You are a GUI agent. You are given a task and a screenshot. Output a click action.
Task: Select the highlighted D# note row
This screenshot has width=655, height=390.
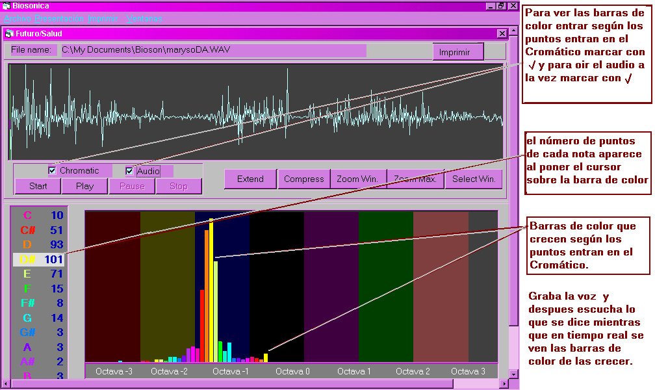39,259
